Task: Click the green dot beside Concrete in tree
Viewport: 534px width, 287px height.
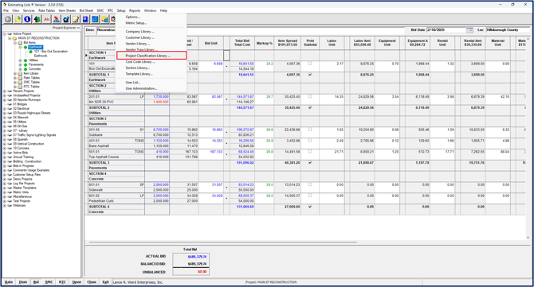Action: coord(26,69)
